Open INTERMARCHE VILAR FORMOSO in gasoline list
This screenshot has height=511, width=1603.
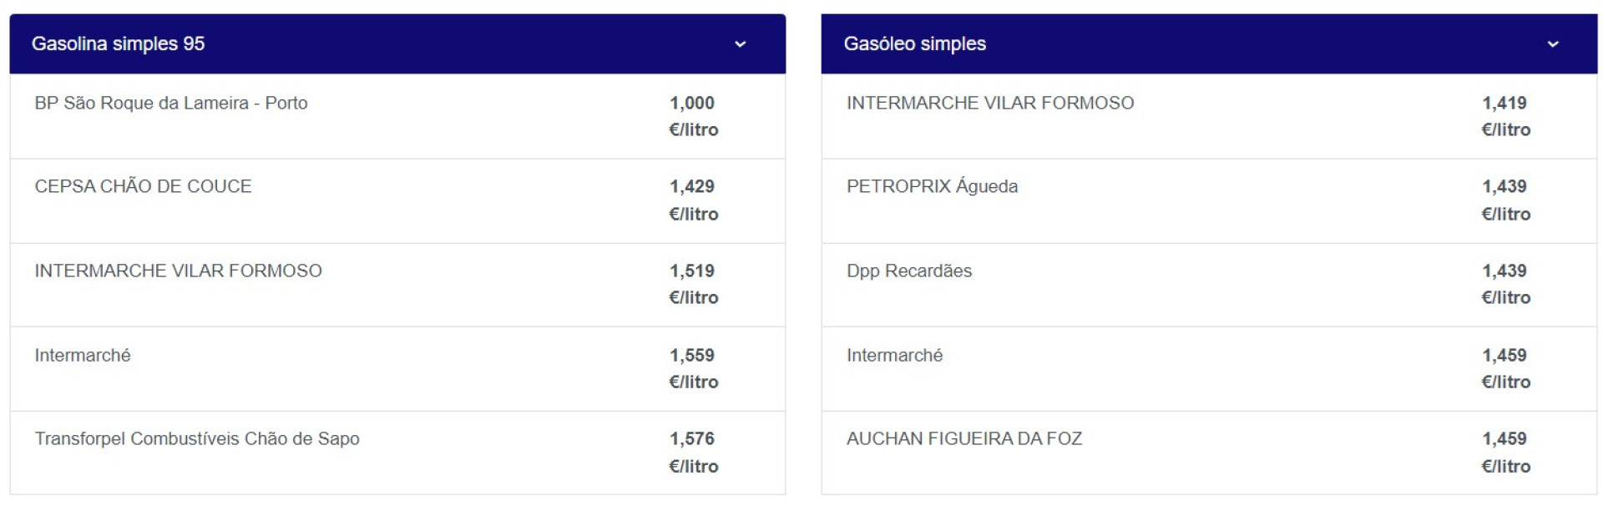(178, 271)
